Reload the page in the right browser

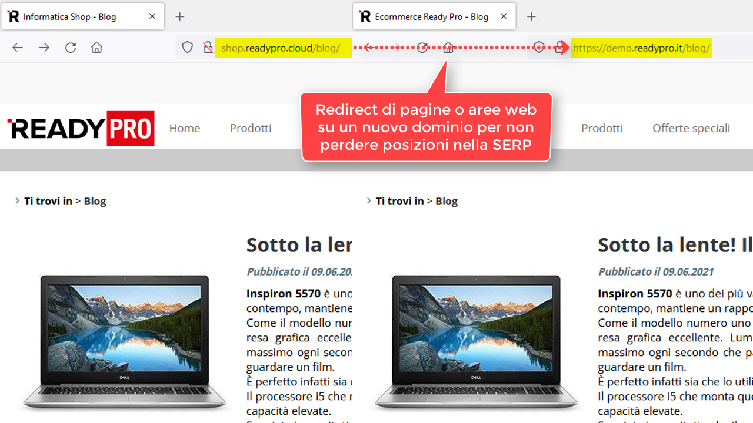(x=422, y=48)
